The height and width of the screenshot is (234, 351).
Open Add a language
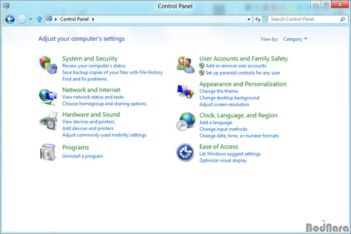click(x=216, y=122)
